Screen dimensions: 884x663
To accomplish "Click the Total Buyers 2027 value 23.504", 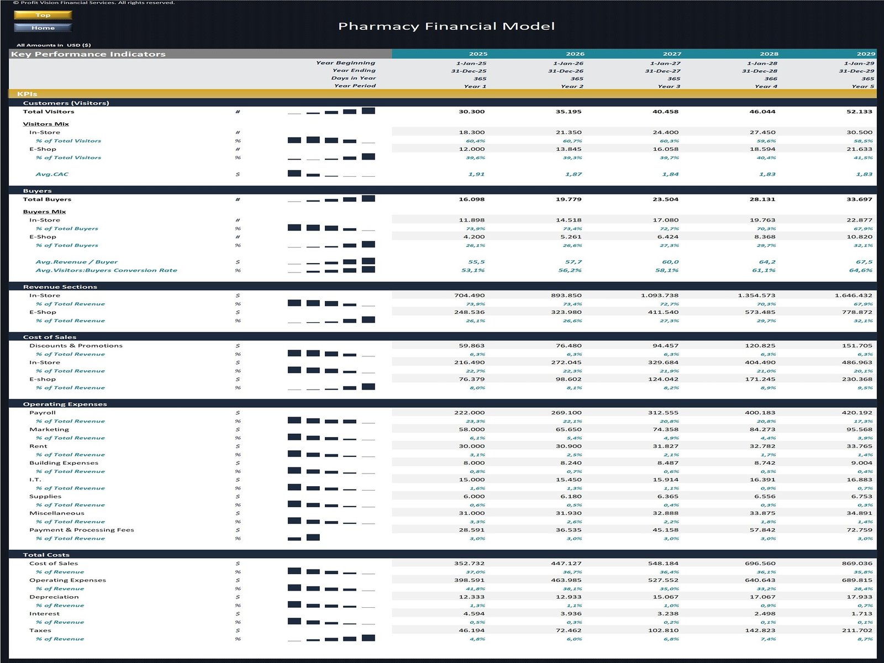I will click(x=665, y=199).
